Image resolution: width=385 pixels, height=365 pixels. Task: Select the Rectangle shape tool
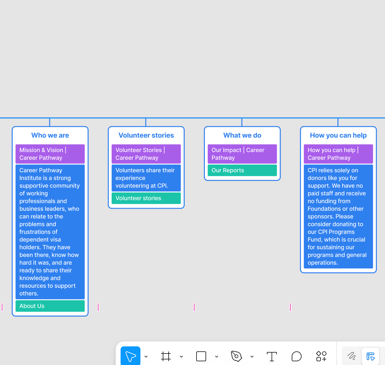201,356
